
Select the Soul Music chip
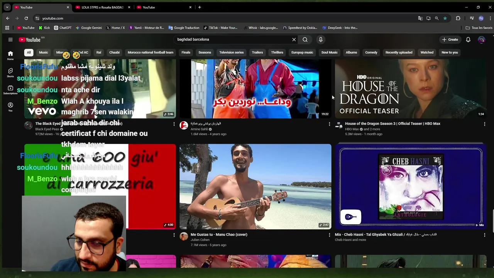coord(330,53)
